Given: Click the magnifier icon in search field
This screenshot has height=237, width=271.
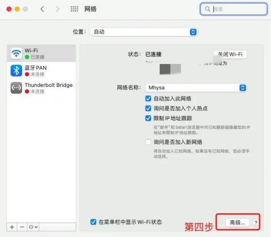Looking at the screenshot, I should click(207, 9).
